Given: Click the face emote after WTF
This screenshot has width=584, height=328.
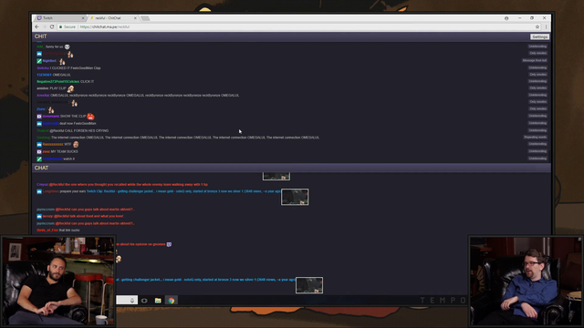Looking at the screenshot, I should click(76, 144).
